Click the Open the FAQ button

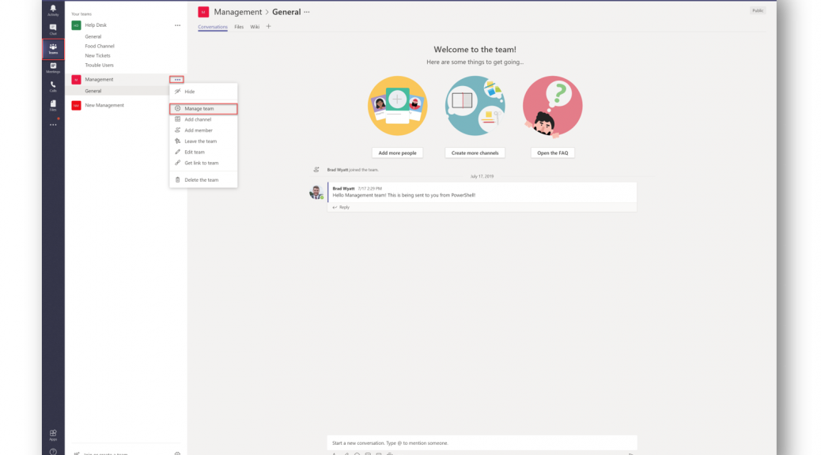point(552,153)
